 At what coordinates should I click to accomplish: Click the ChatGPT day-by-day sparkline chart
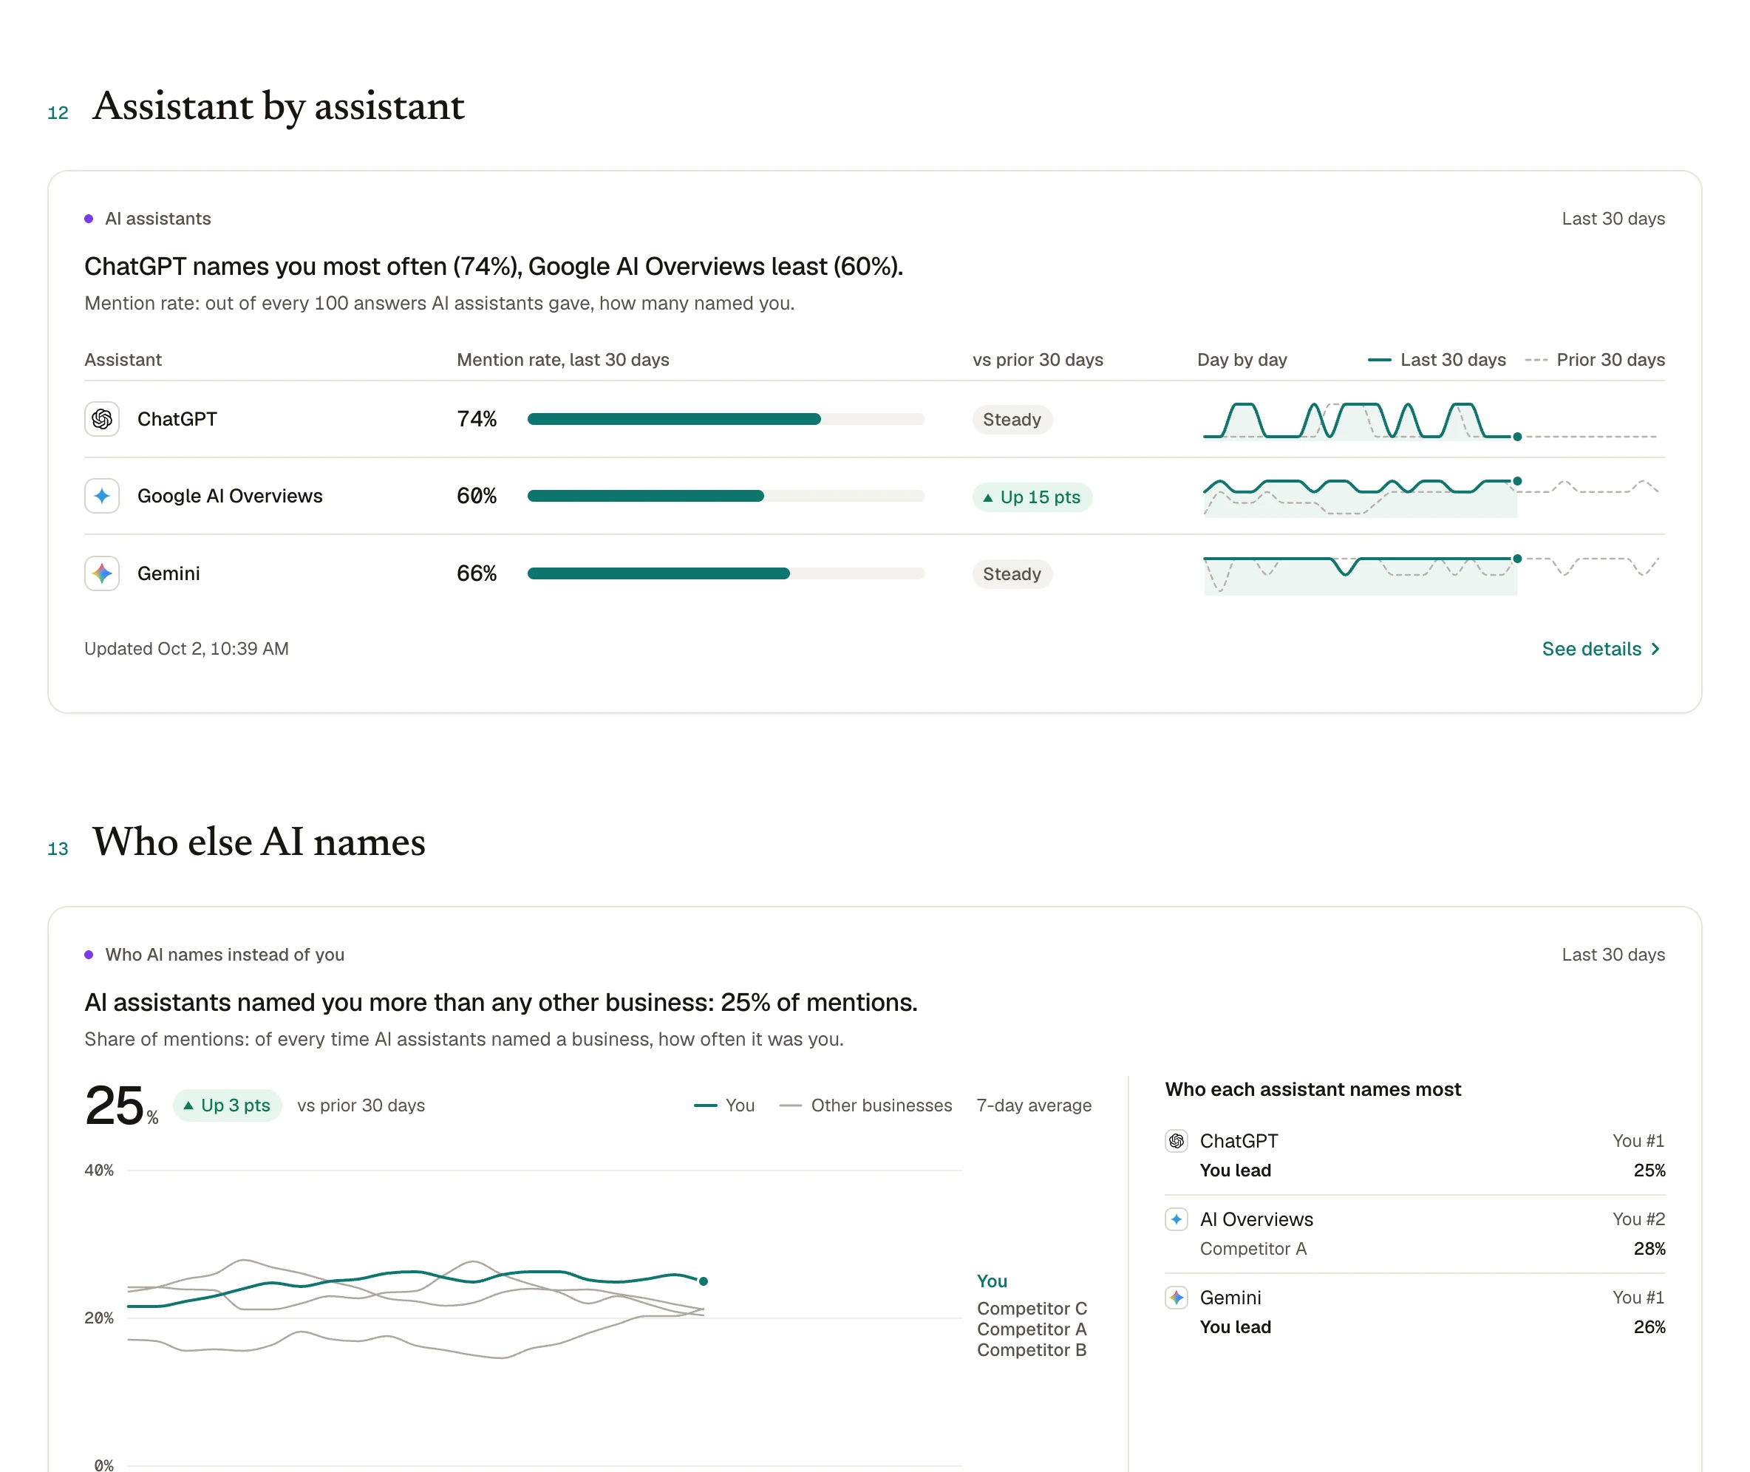(1431, 420)
